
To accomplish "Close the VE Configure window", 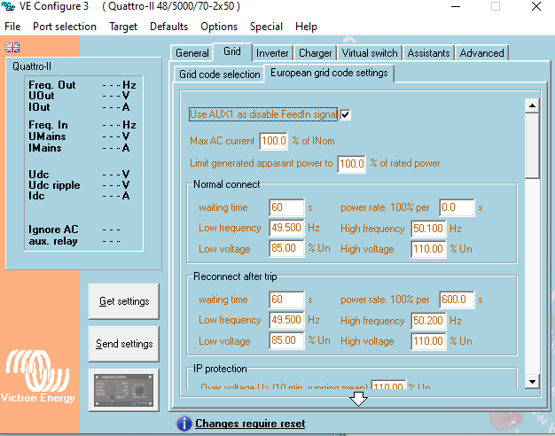I will point(535,6).
